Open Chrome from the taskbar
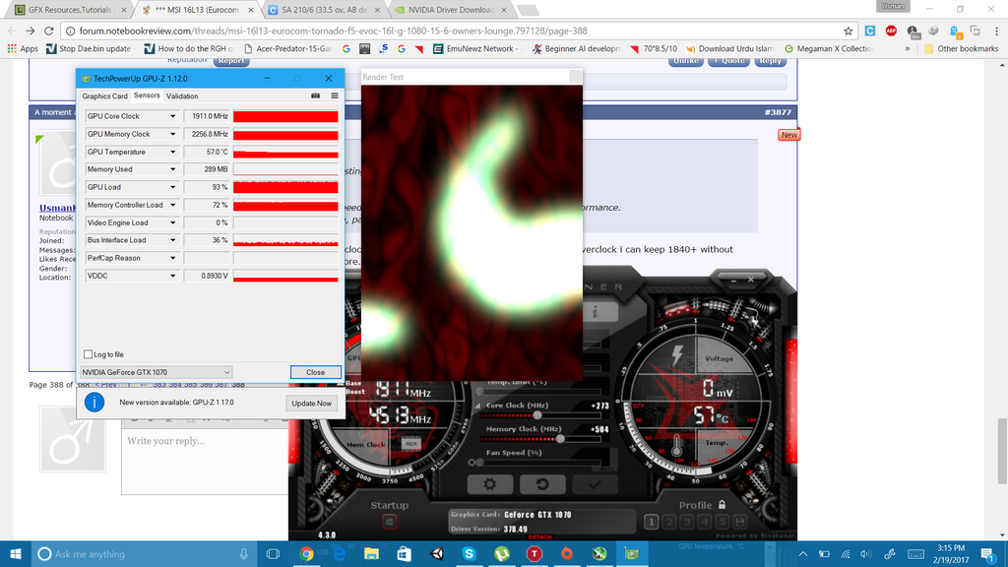1008x567 pixels. 306,554
